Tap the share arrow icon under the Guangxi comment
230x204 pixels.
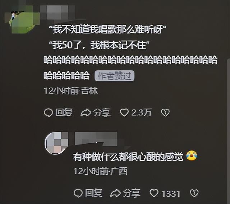[x=115, y=193]
